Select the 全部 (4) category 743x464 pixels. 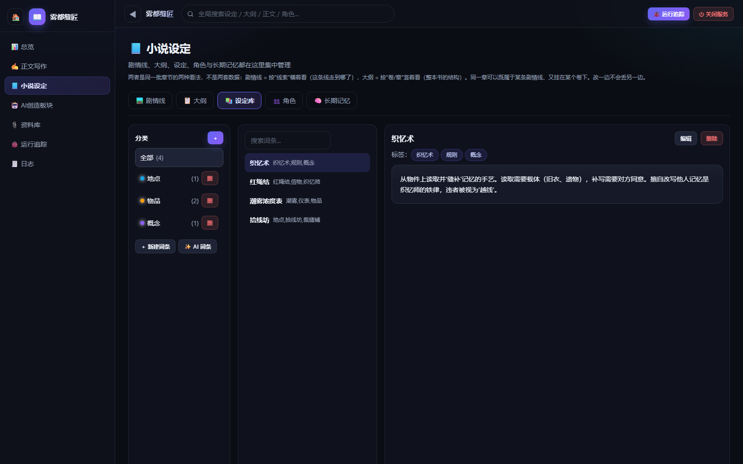tap(179, 158)
